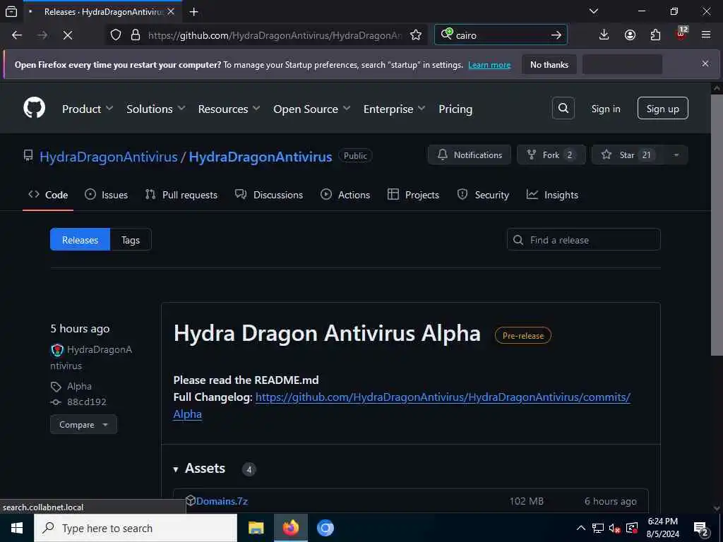Viewport: 723px width, 542px height.
Task: Switch to the Tags tab
Action: pyautogui.click(x=131, y=240)
